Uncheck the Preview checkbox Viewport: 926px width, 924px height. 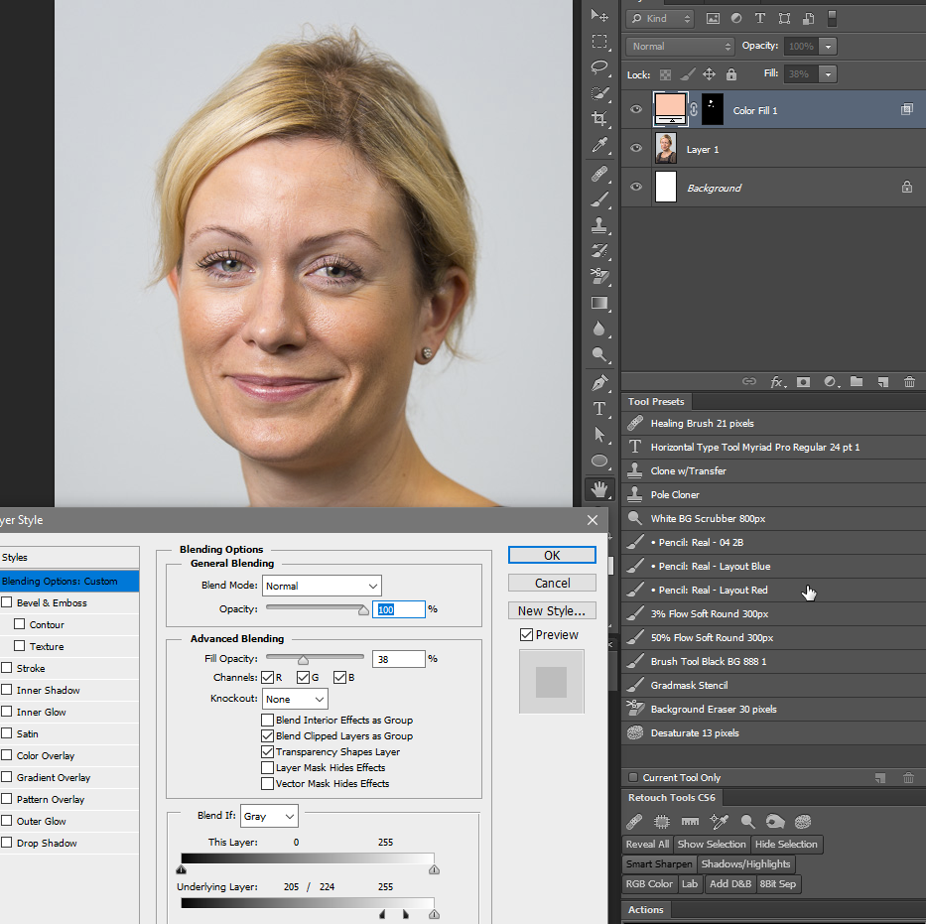click(x=526, y=635)
